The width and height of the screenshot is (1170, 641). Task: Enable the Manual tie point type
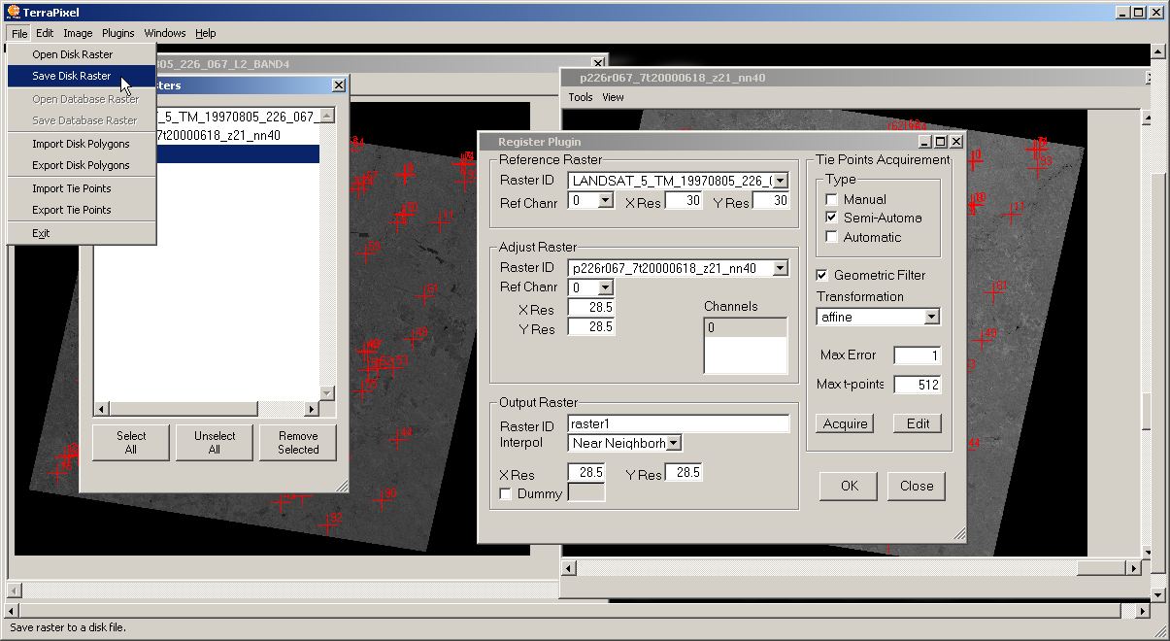[x=831, y=200]
